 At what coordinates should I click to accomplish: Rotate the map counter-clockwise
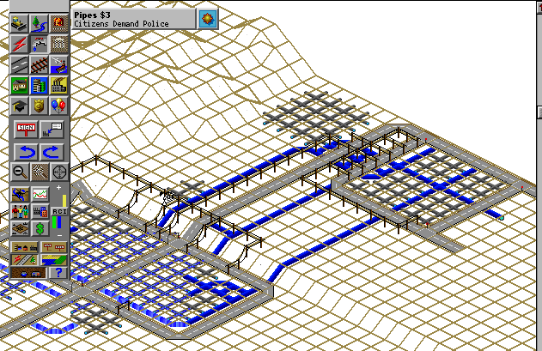[x=26, y=152]
